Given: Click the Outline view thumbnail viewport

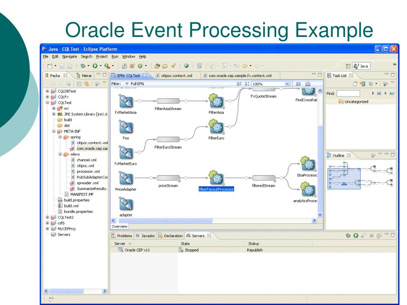Looking at the screenshot, I should coord(344,178).
